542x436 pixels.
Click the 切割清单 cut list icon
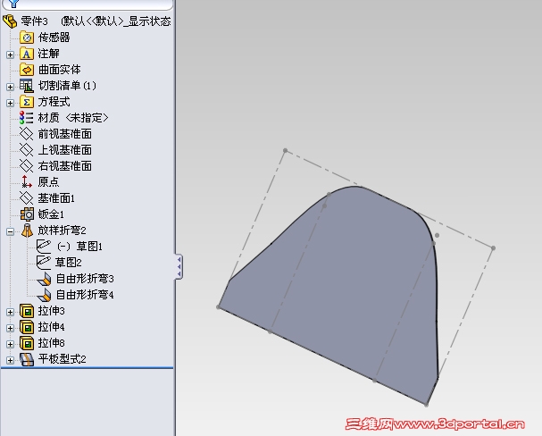pyautogui.click(x=27, y=86)
